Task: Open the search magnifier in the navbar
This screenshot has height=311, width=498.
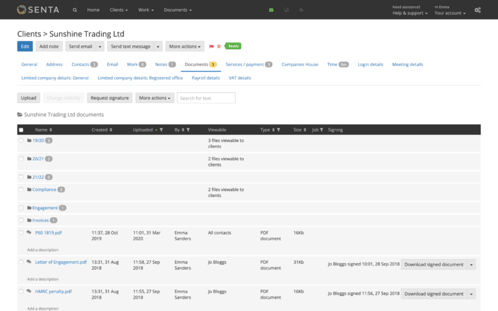Action: click(x=75, y=10)
